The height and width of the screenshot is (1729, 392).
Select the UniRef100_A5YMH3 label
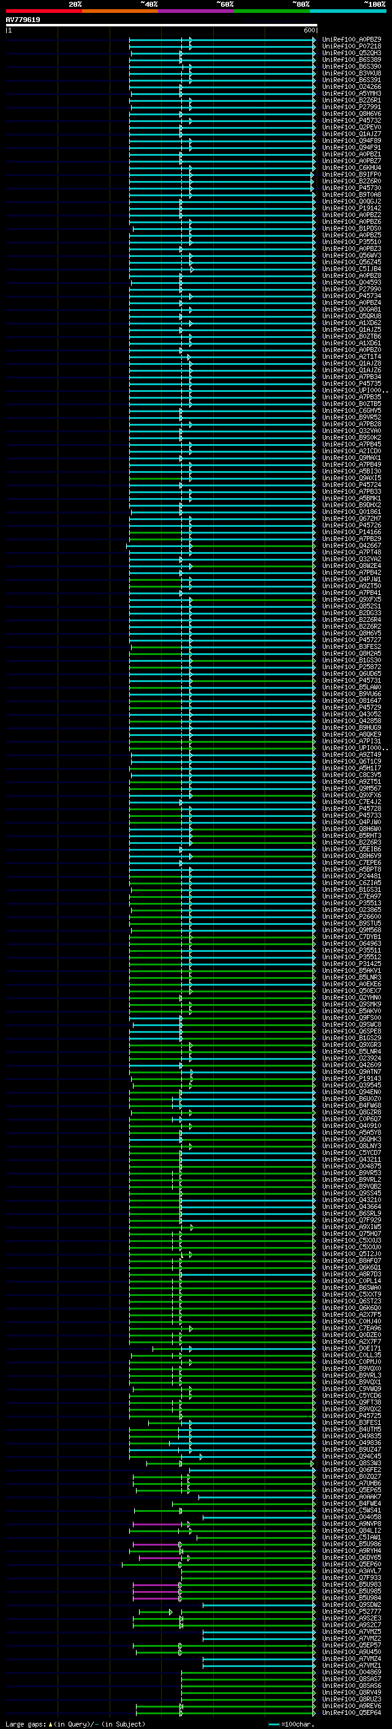tap(352, 93)
